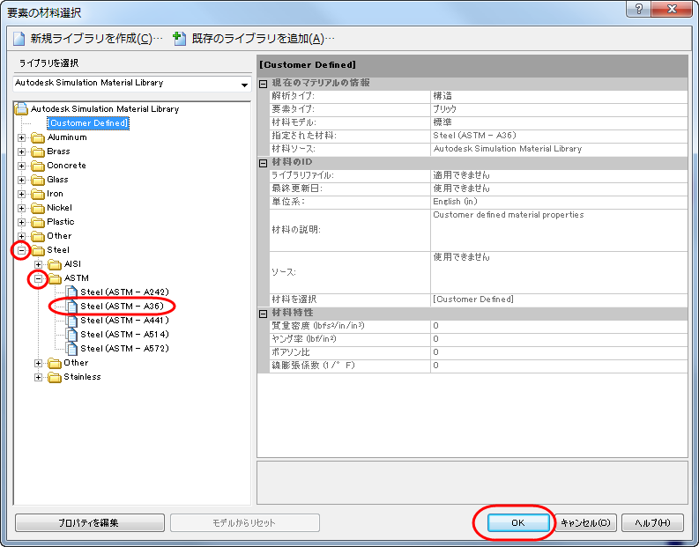Select the [Customer Defined] tree item
The width and height of the screenshot is (699, 547).
click(x=88, y=123)
